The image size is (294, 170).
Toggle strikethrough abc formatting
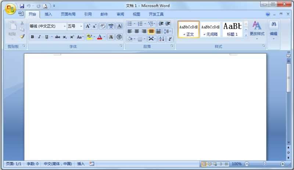pos(57,37)
